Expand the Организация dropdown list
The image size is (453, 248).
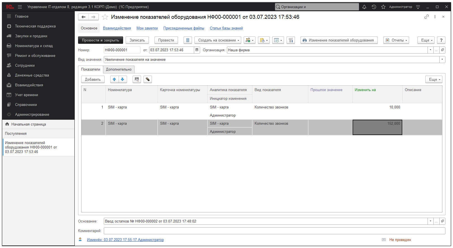coord(430,50)
